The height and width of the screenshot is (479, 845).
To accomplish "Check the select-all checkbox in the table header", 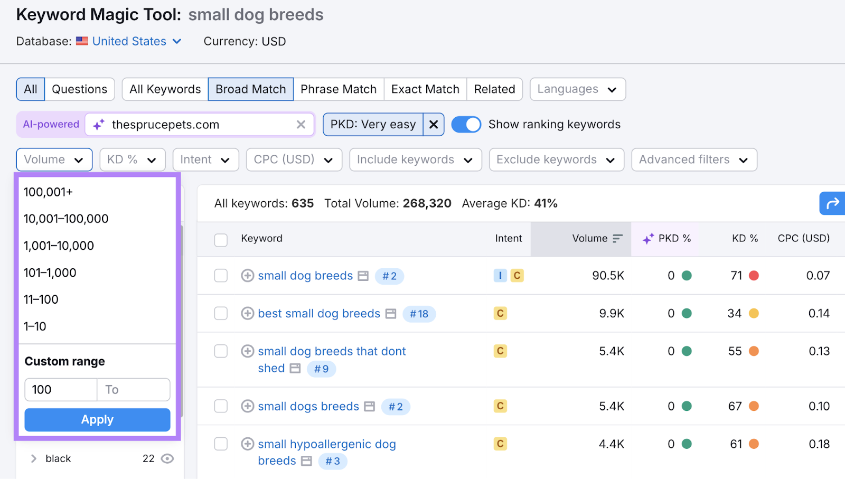I will (x=220, y=239).
